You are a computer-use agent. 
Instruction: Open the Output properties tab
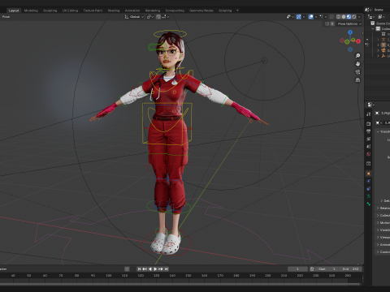coord(368,131)
